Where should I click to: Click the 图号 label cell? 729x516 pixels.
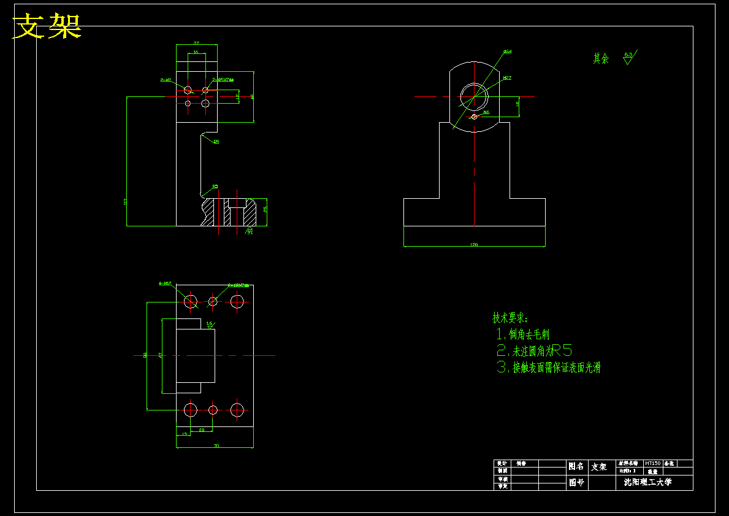tap(577, 482)
